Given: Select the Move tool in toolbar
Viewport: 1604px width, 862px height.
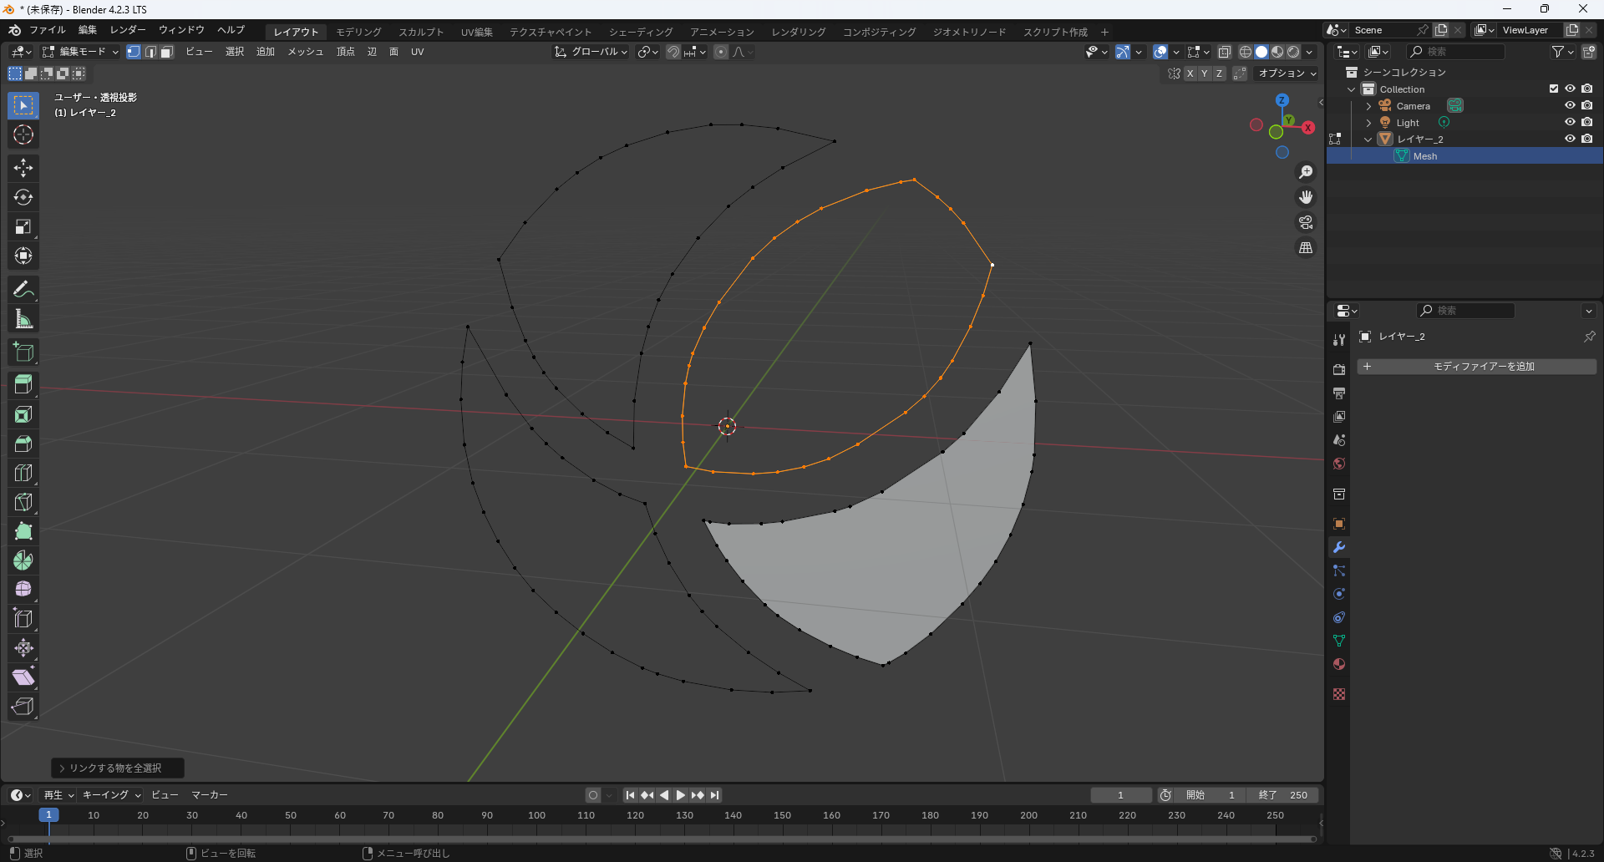Looking at the screenshot, I should click(x=23, y=168).
